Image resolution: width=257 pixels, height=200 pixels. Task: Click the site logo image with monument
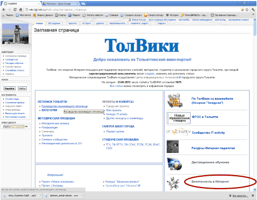tap(15, 34)
